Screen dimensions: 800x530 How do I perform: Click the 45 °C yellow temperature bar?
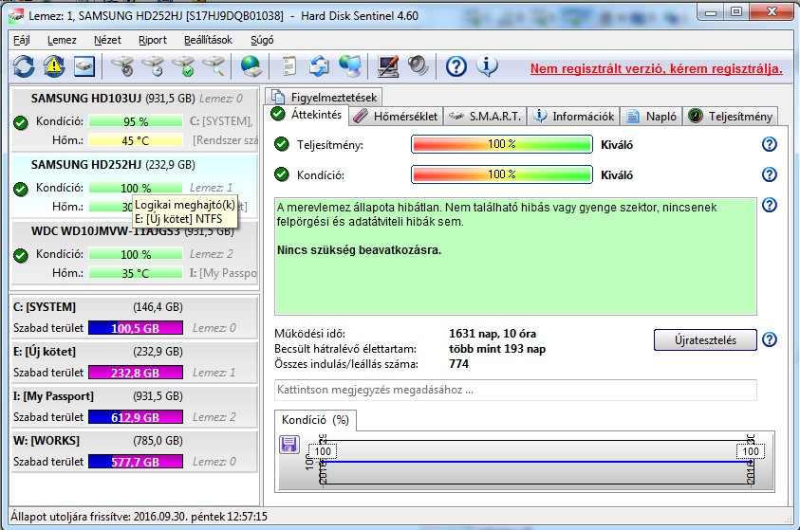pyautogui.click(x=136, y=140)
